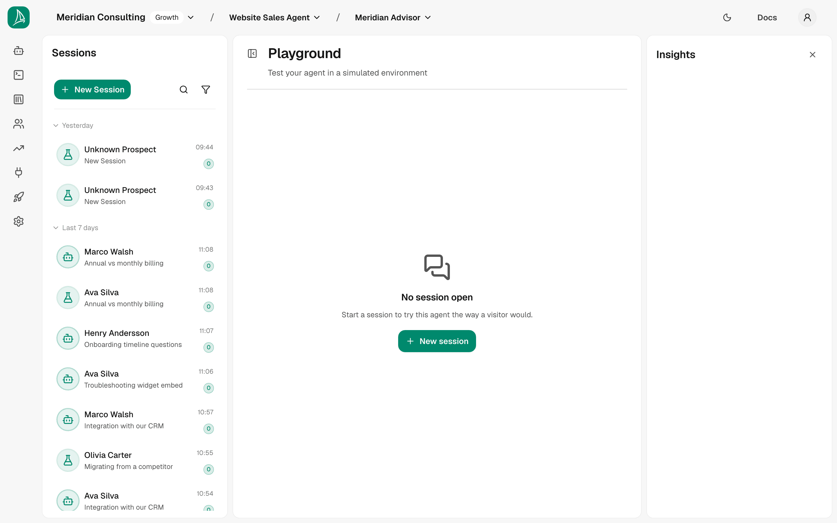Open Ava Silva Annual vs monthly billing session
This screenshot has width=837, height=523.
(x=135, y=298)
